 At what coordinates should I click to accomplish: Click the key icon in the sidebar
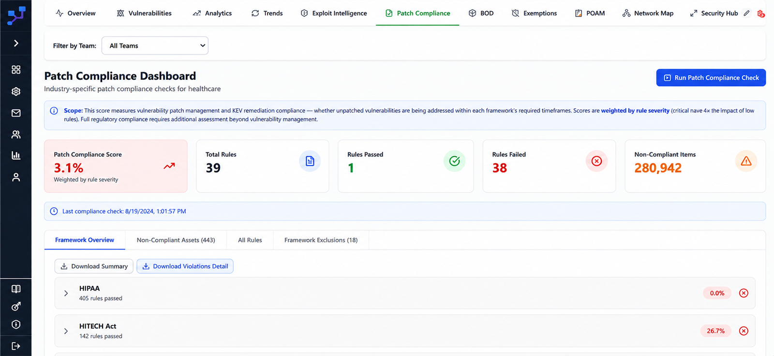[x=16, y=307]
